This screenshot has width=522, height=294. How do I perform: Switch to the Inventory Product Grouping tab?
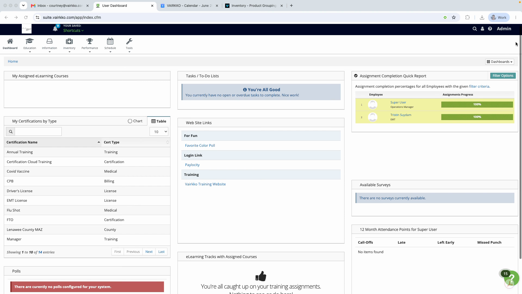pyautogui.click(x=254, y=5)
